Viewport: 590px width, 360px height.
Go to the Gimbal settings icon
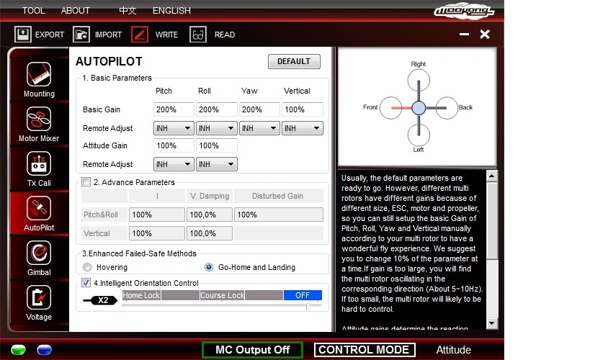point(39,253)
